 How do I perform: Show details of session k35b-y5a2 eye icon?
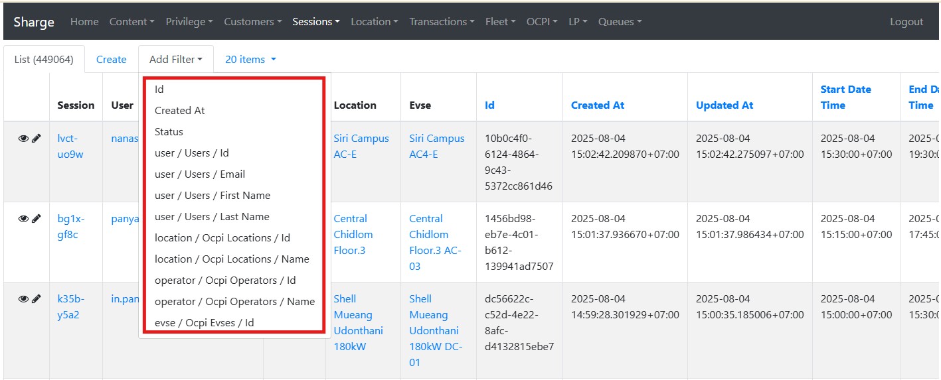click(23, 299)
